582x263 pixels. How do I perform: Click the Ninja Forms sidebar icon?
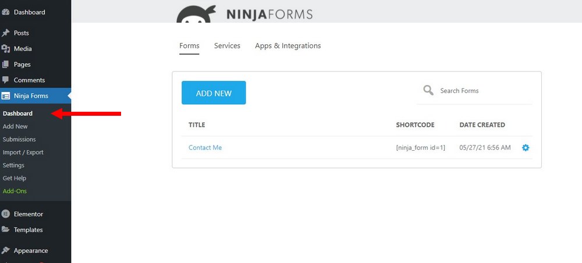[x=5, y=96]
